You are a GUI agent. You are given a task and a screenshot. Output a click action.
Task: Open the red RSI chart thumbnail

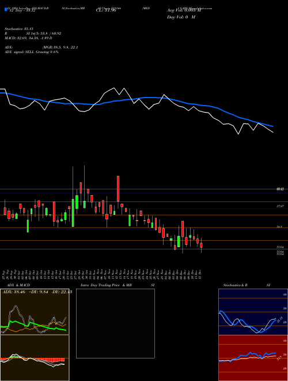[x=253, y=358]
